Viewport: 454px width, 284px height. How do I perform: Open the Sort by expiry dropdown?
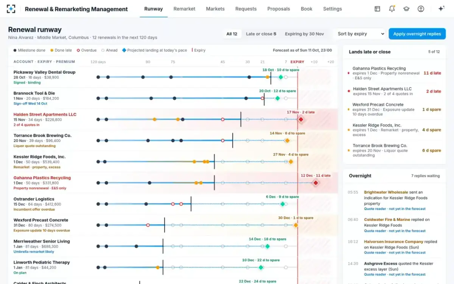pyautogui.click(x=359, y=34)
